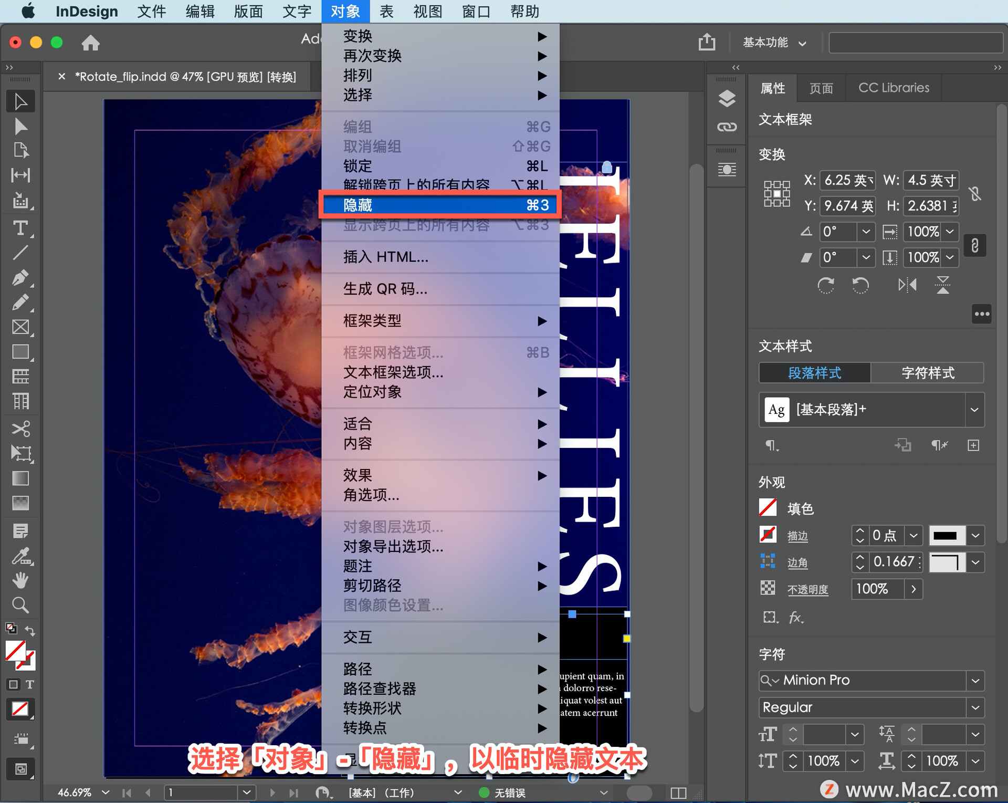Rotate 90° counter-clockwise in Transform section
Image resolution: width=1008 pixels, height=803 pixels.
860,285
